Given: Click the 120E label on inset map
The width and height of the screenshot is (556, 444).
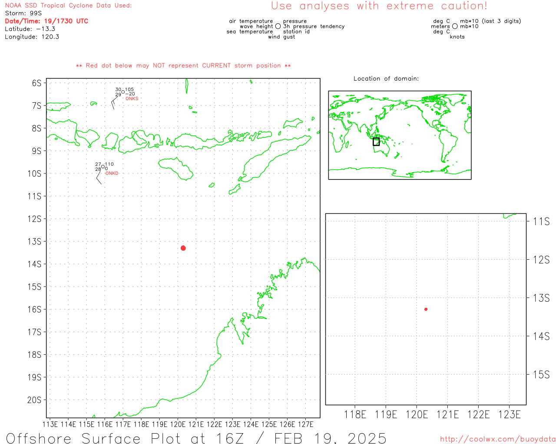Looking at the screenshot, I should (x=417, y=415).
